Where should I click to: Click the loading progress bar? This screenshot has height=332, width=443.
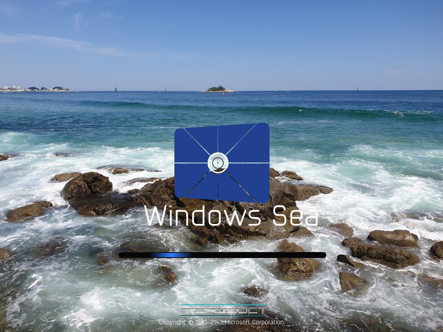click(221, 254)
